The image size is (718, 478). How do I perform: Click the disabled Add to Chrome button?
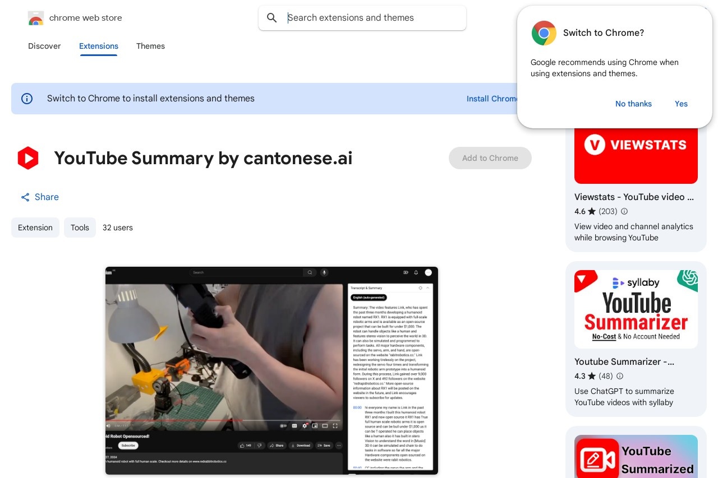(x=490, y=158)
